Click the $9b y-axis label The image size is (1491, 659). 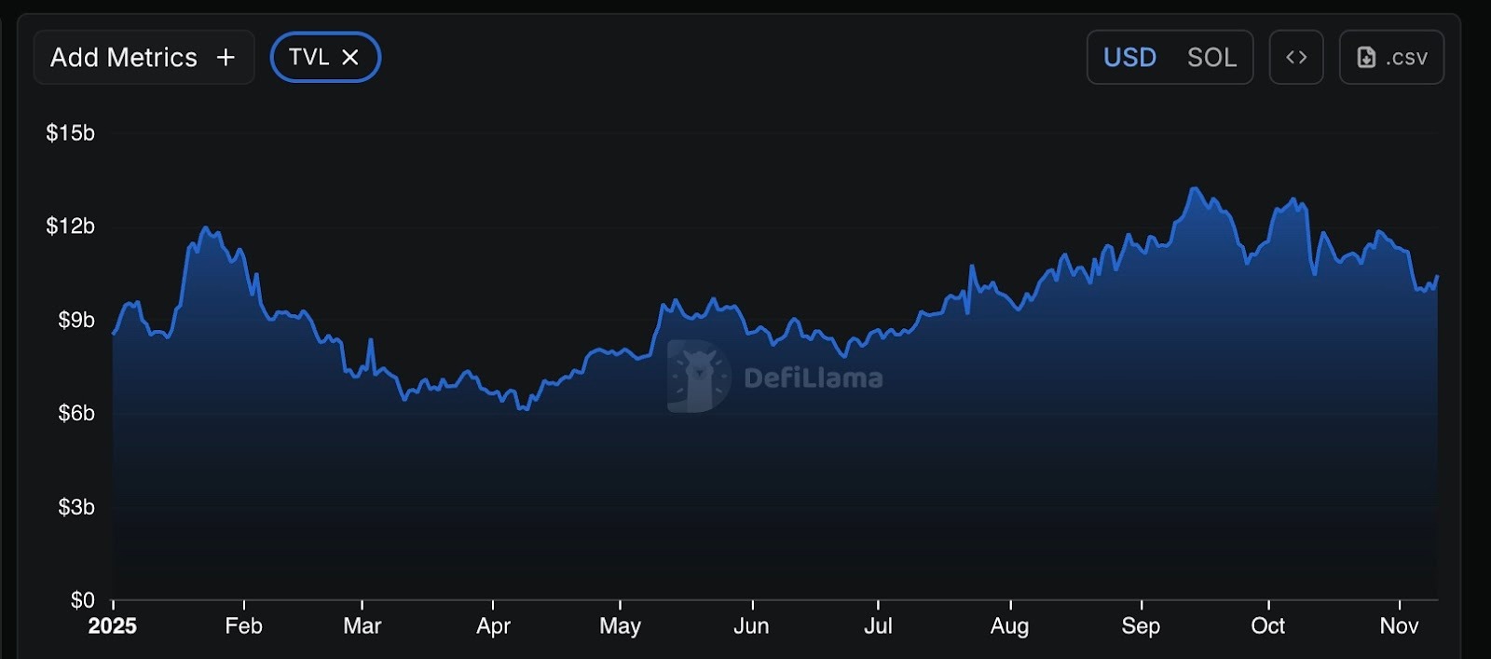tap(76, 320)
